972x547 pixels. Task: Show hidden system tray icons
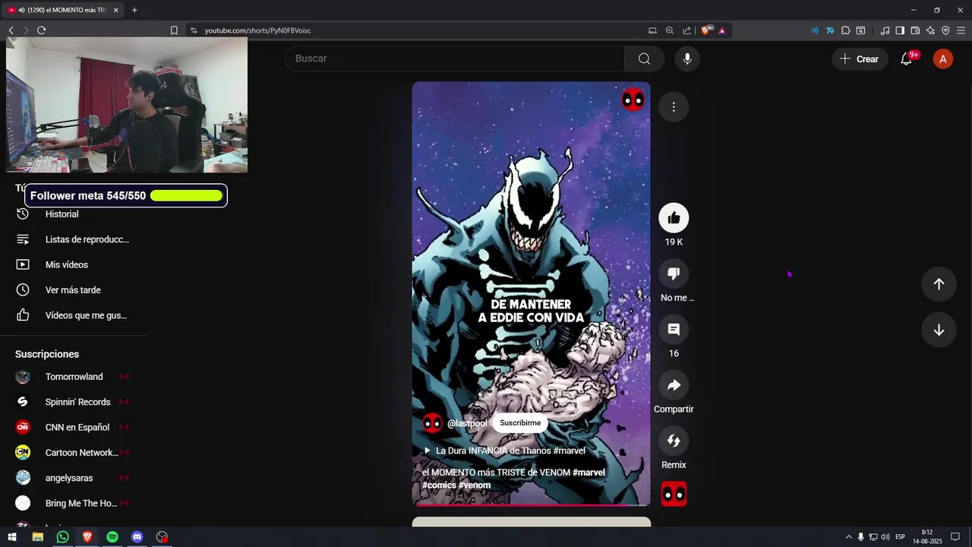click(849, 537)
